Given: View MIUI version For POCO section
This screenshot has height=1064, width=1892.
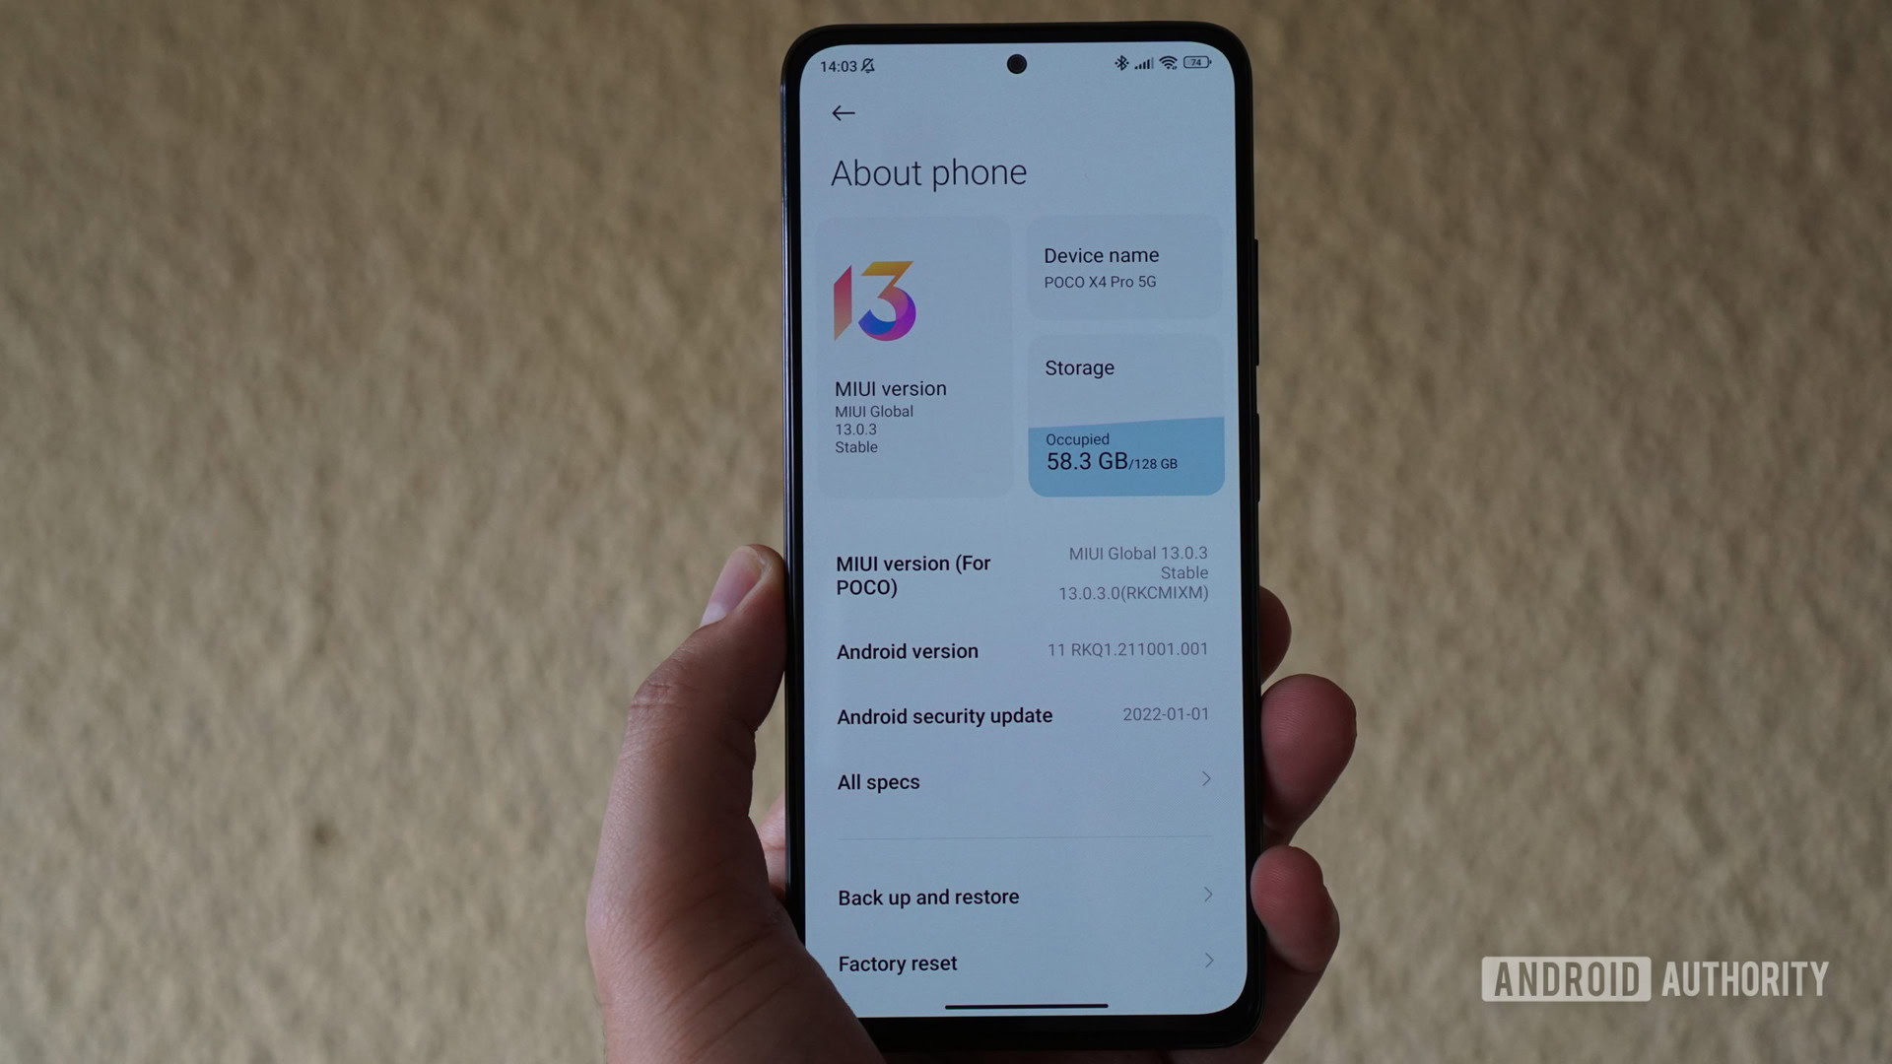Looking at the screenshot, I should (1020, 574).
